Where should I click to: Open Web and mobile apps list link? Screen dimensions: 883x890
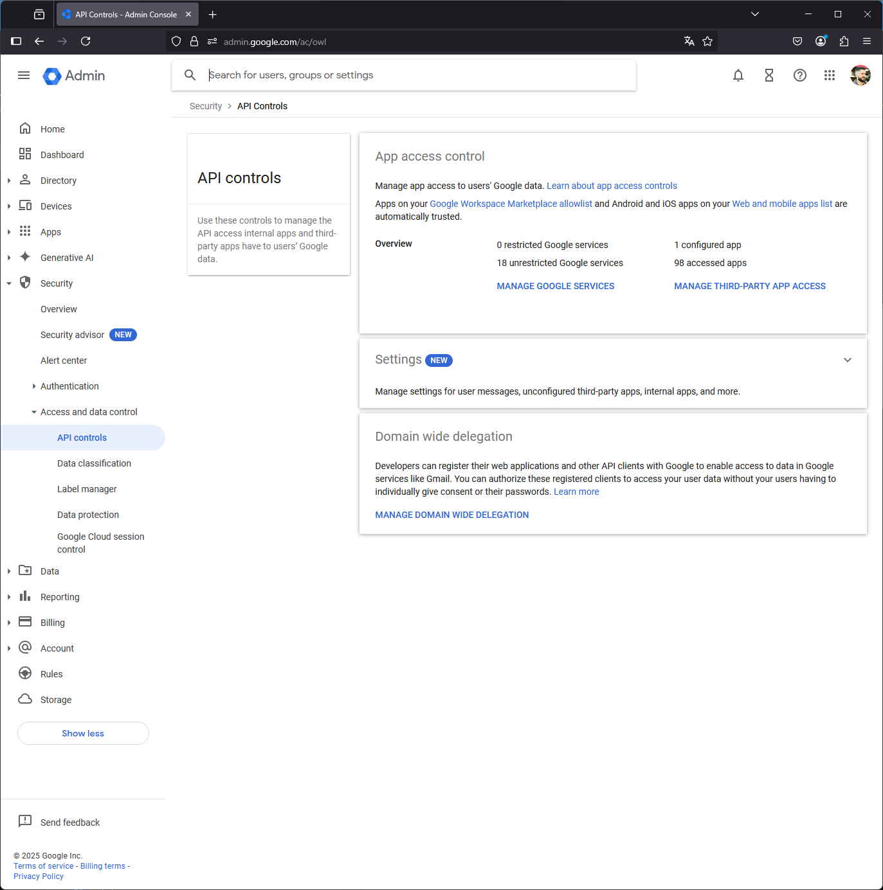point(782,204)
